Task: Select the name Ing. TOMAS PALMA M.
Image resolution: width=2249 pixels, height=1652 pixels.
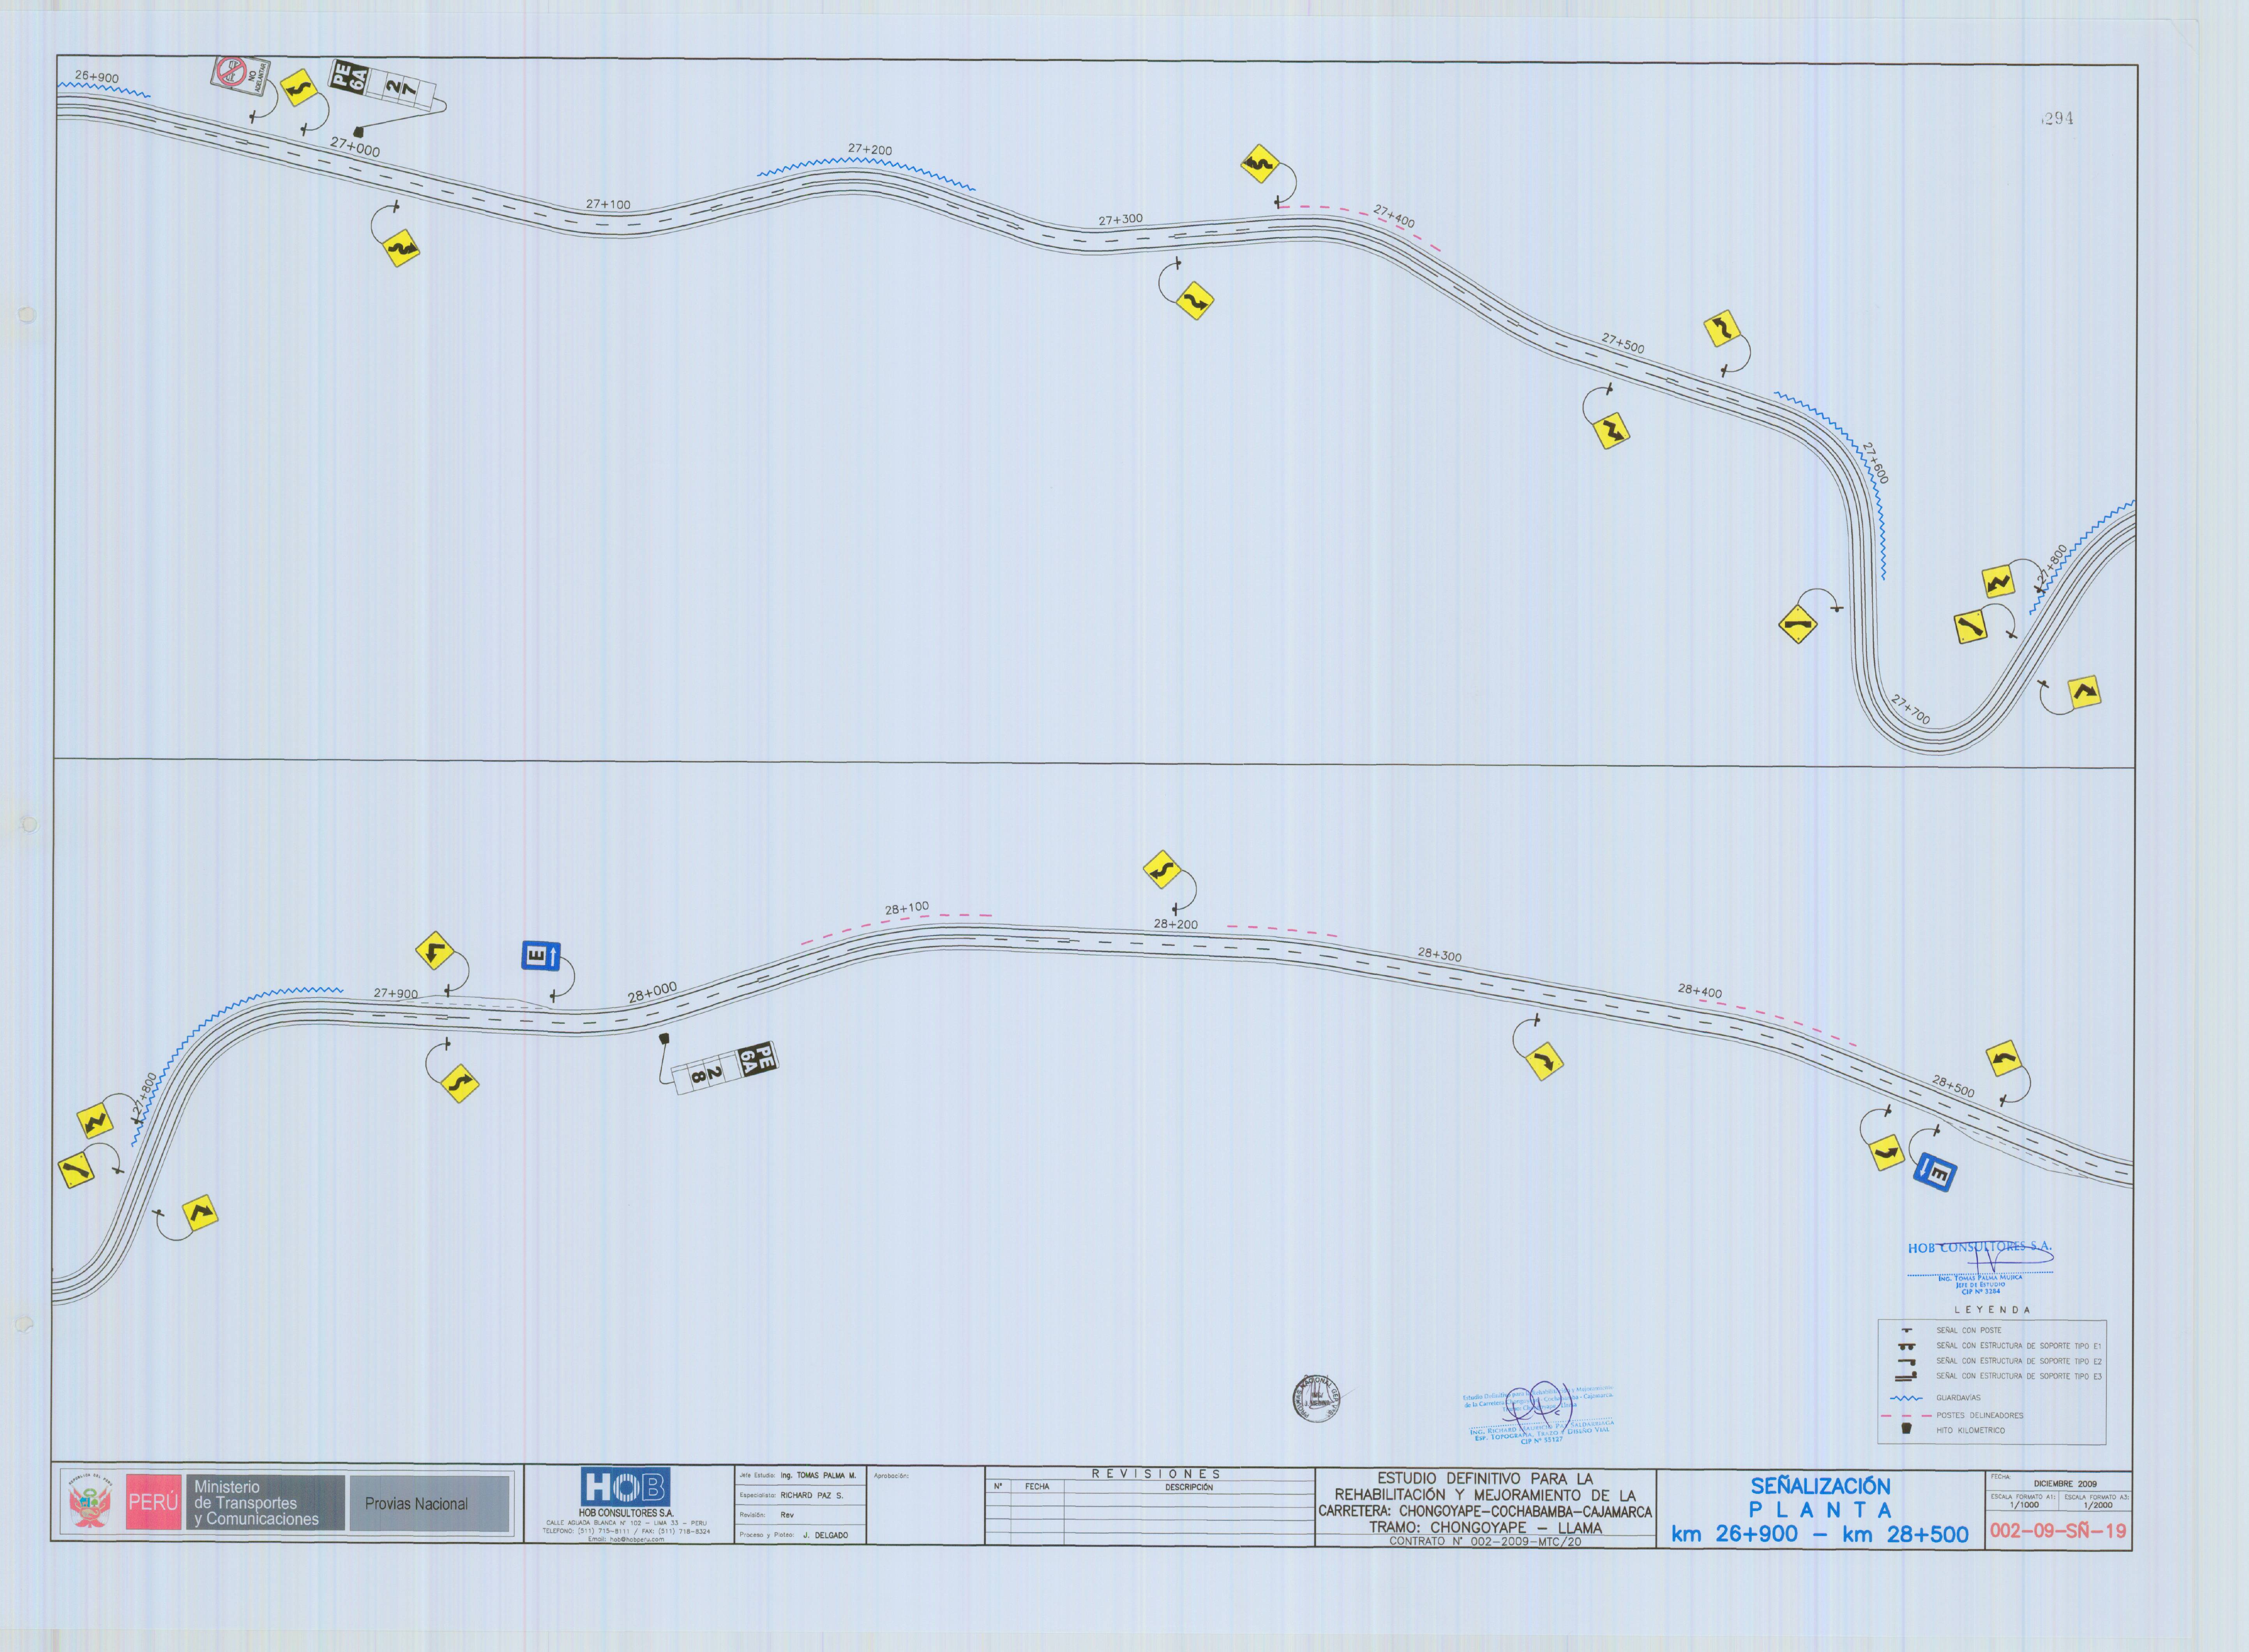Action: tap(818, 1476)
